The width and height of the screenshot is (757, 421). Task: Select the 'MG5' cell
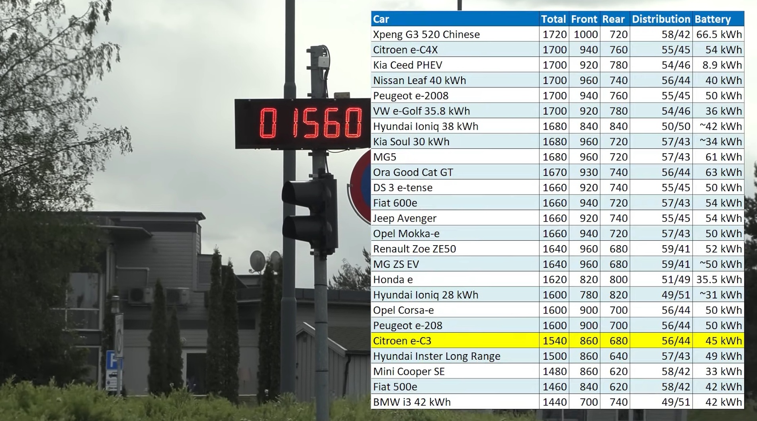coord(455,157)
